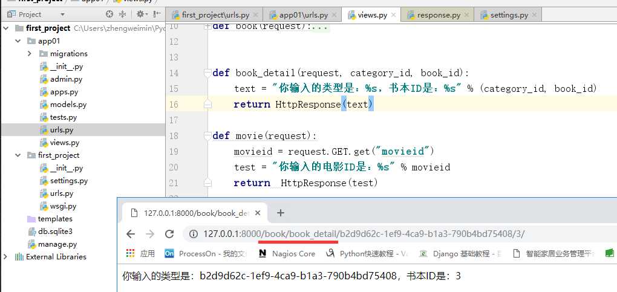Collapse the first_project root folder
617x292 pixels.
(x=6, y=28)
